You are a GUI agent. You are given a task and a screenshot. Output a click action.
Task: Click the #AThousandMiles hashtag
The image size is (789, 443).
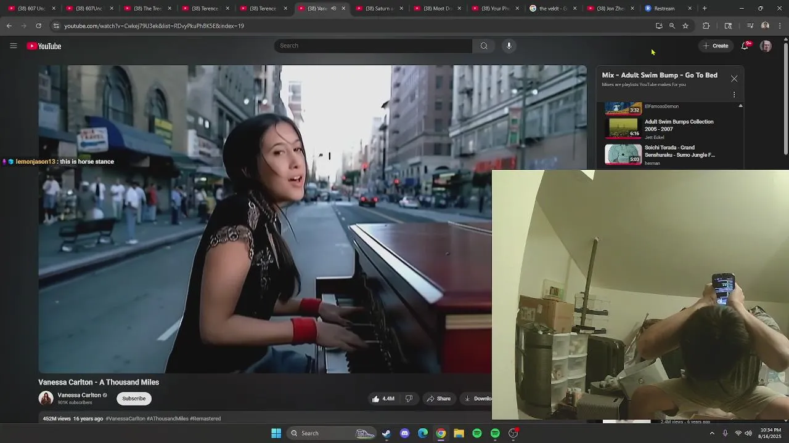tap(168, 419)
